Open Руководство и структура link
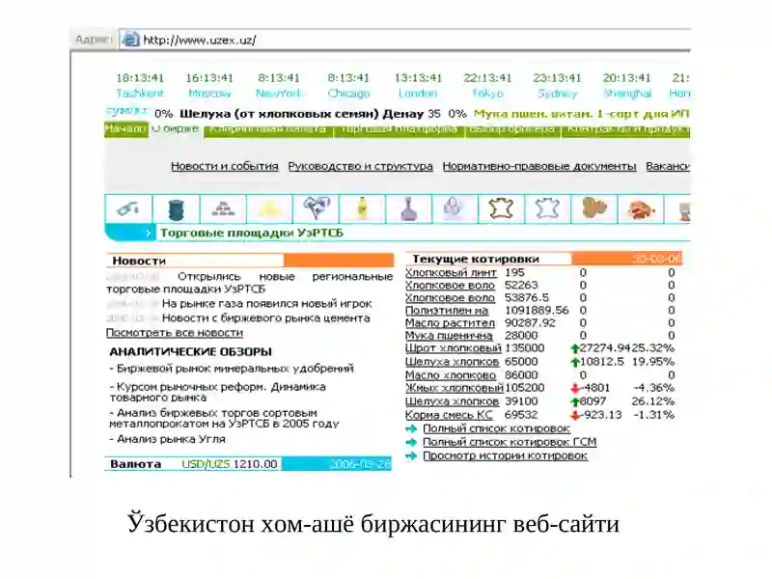 tap(360, 166)
